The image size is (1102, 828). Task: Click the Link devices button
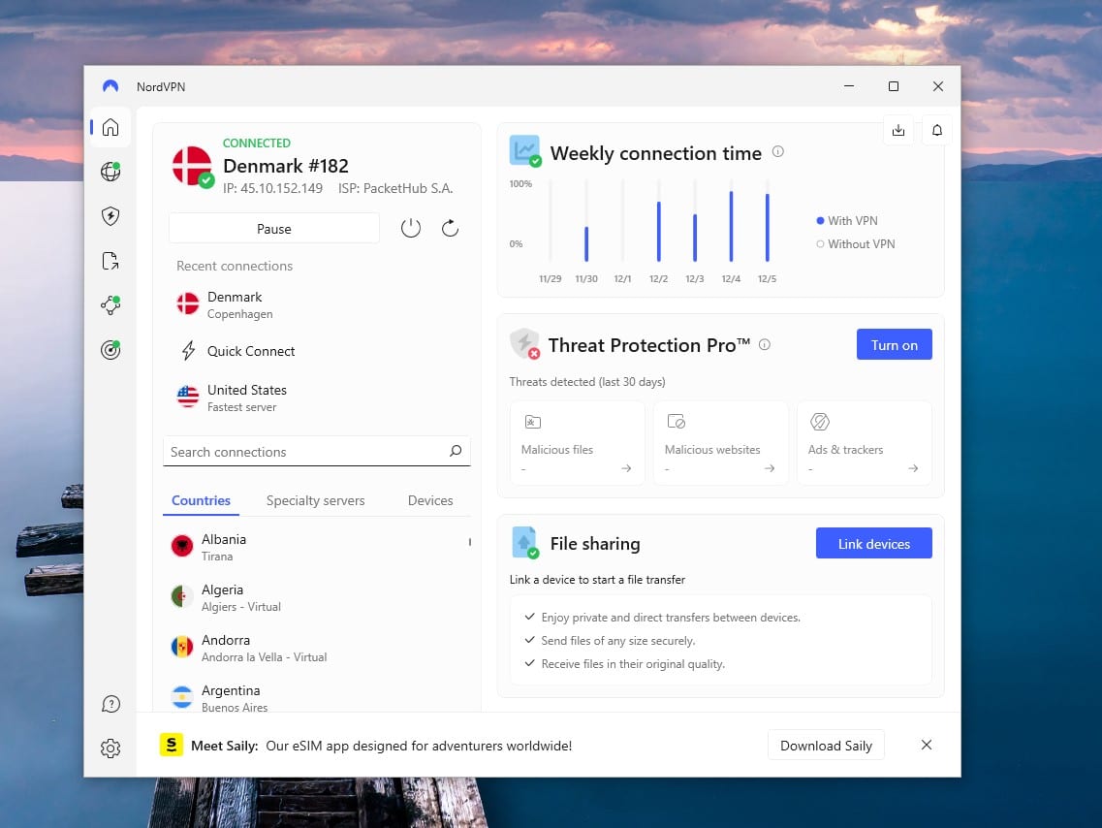tap(873, 543)
